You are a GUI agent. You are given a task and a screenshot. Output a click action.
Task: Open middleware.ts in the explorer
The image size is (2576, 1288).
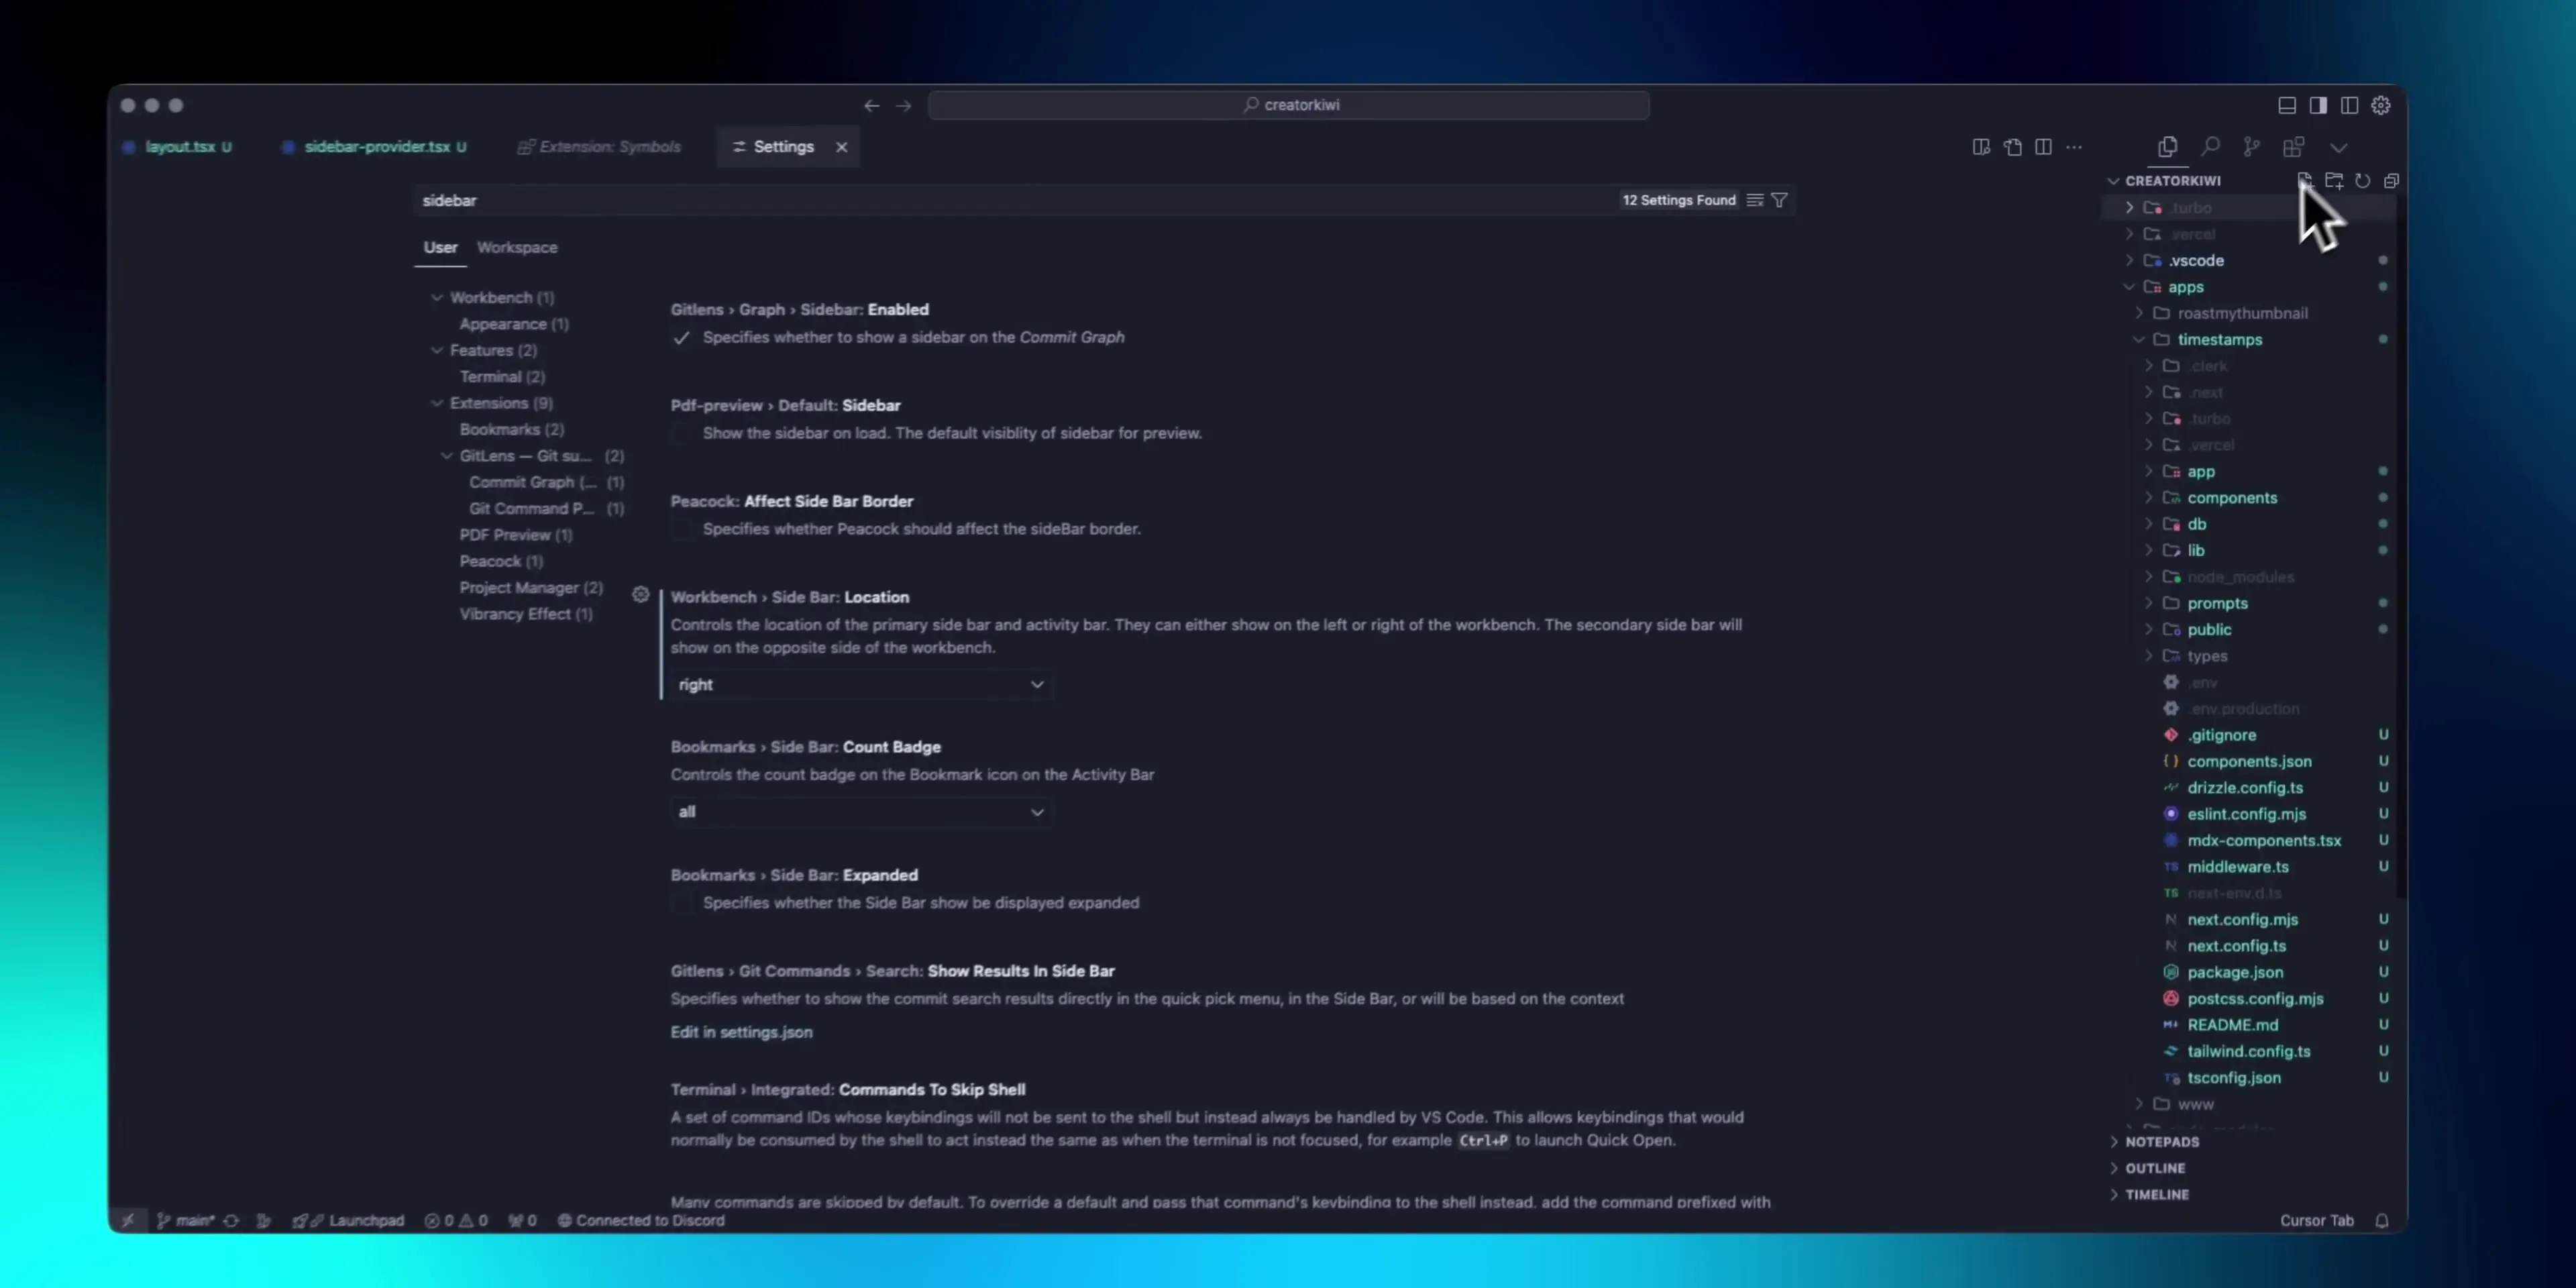click(2237, 867)
